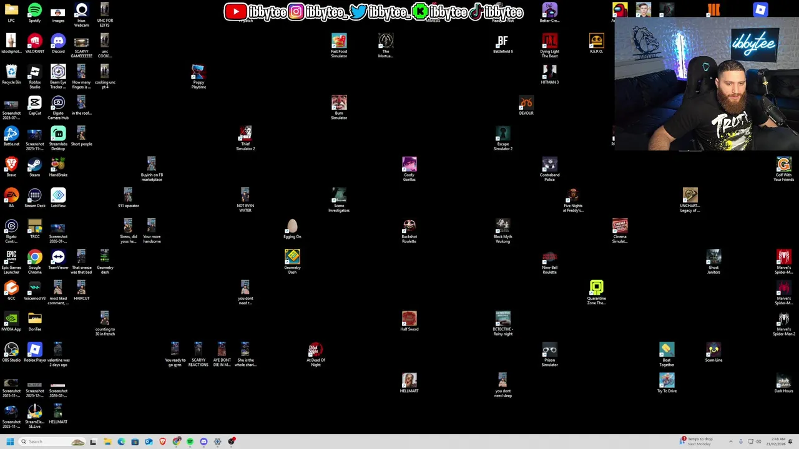Expand the hidden system tray icons
Screen dimensions: 799x449
(x=731, y=442)
